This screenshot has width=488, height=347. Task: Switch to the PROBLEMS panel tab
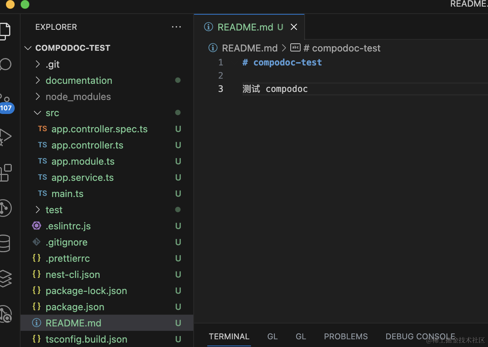(346, 336)
